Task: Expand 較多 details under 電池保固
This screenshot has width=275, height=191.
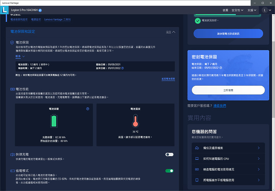Action: click(20, 56)
